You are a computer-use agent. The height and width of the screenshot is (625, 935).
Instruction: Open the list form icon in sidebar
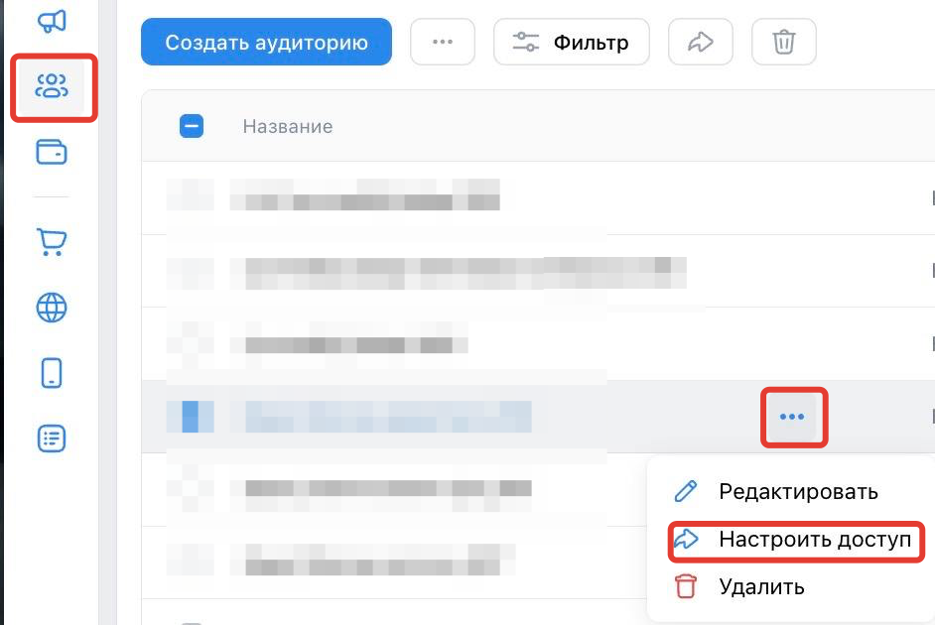click(52, 439)
